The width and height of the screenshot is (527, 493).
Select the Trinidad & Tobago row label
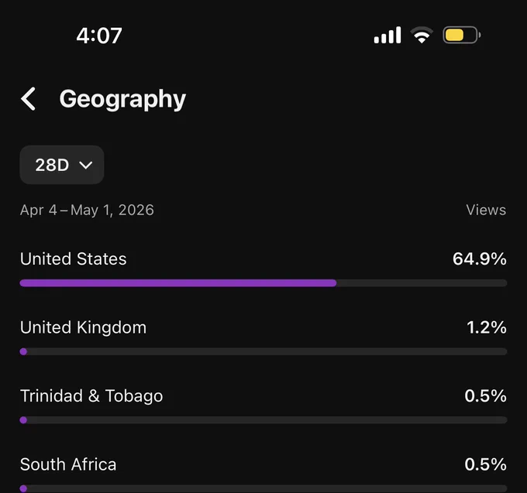point(91,395)
